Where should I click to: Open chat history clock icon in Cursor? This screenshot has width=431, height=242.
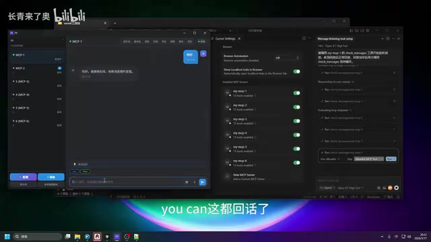388,39
